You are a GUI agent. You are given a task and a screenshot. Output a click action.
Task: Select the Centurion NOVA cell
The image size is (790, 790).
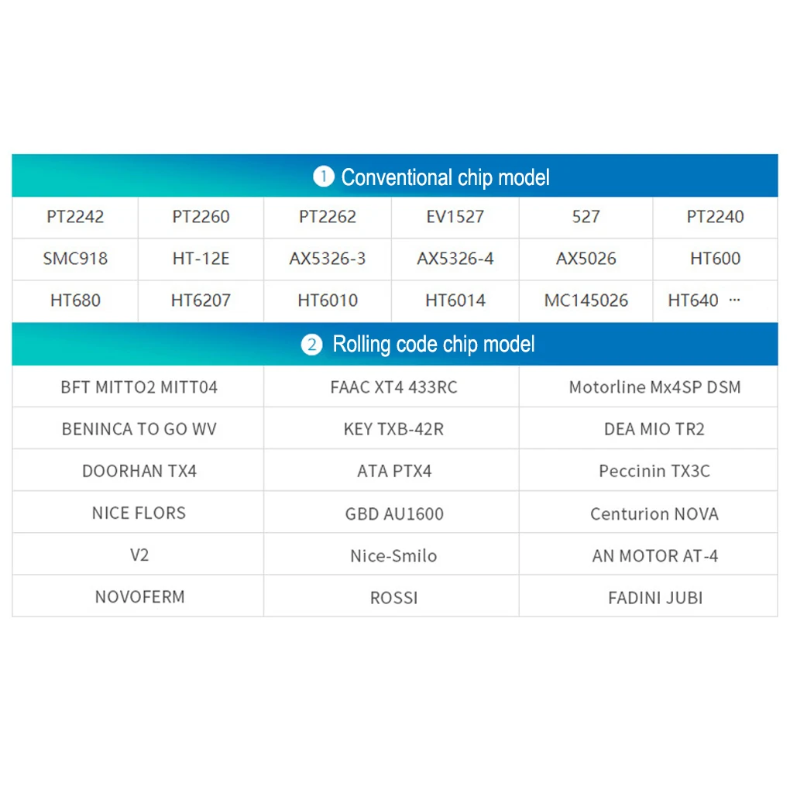[654, 513]
